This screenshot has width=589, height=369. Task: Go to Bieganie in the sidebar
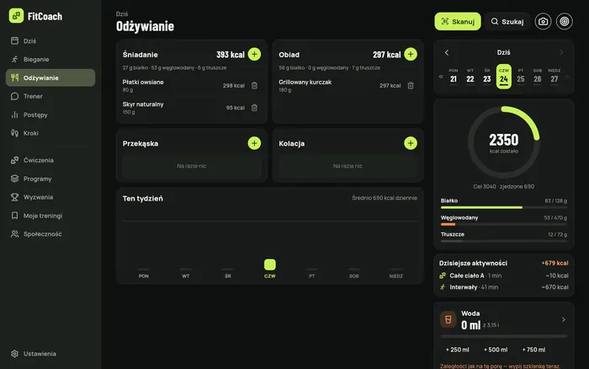coord(50,60)
